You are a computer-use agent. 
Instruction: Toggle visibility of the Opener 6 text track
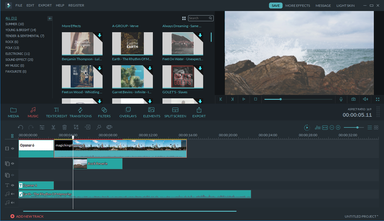(x=12, y=185)
